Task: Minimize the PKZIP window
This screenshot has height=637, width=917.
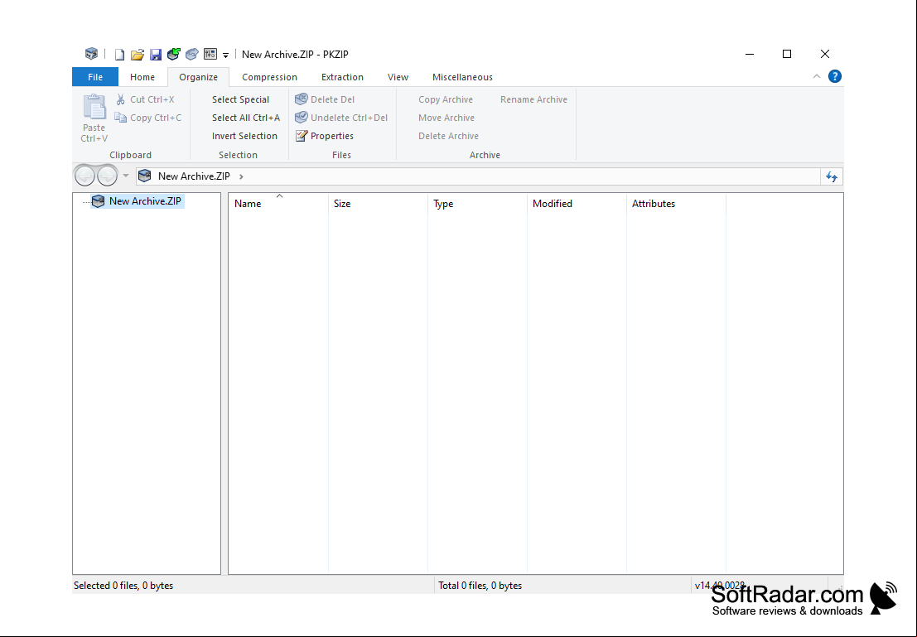Action: click(750, 54)
